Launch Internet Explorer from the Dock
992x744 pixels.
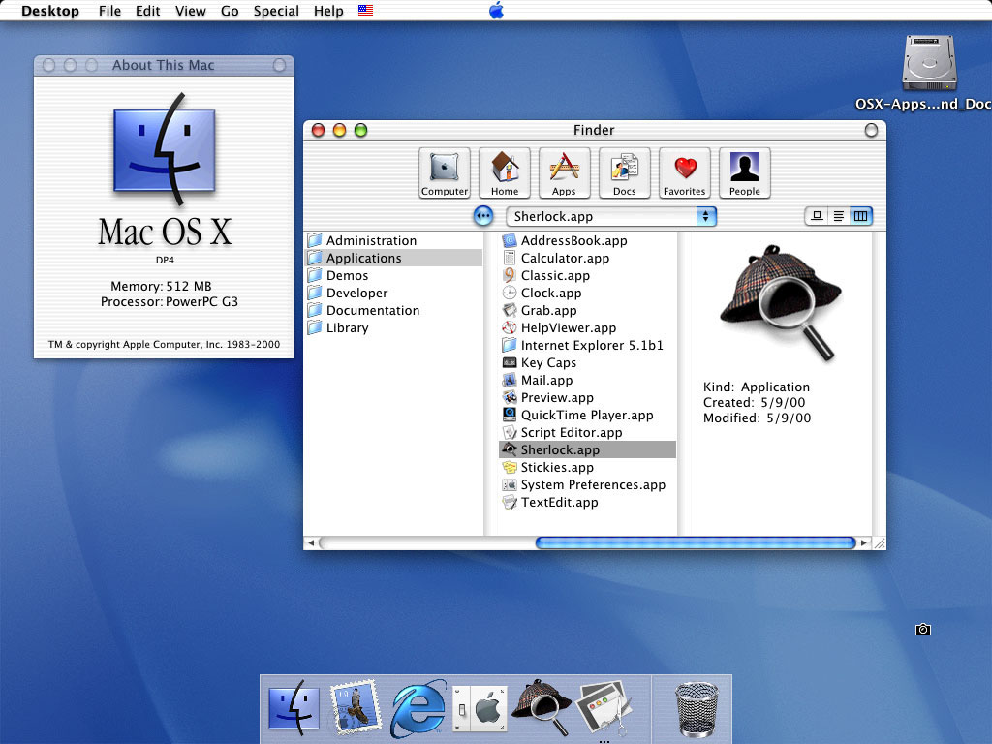coord(418,708)
